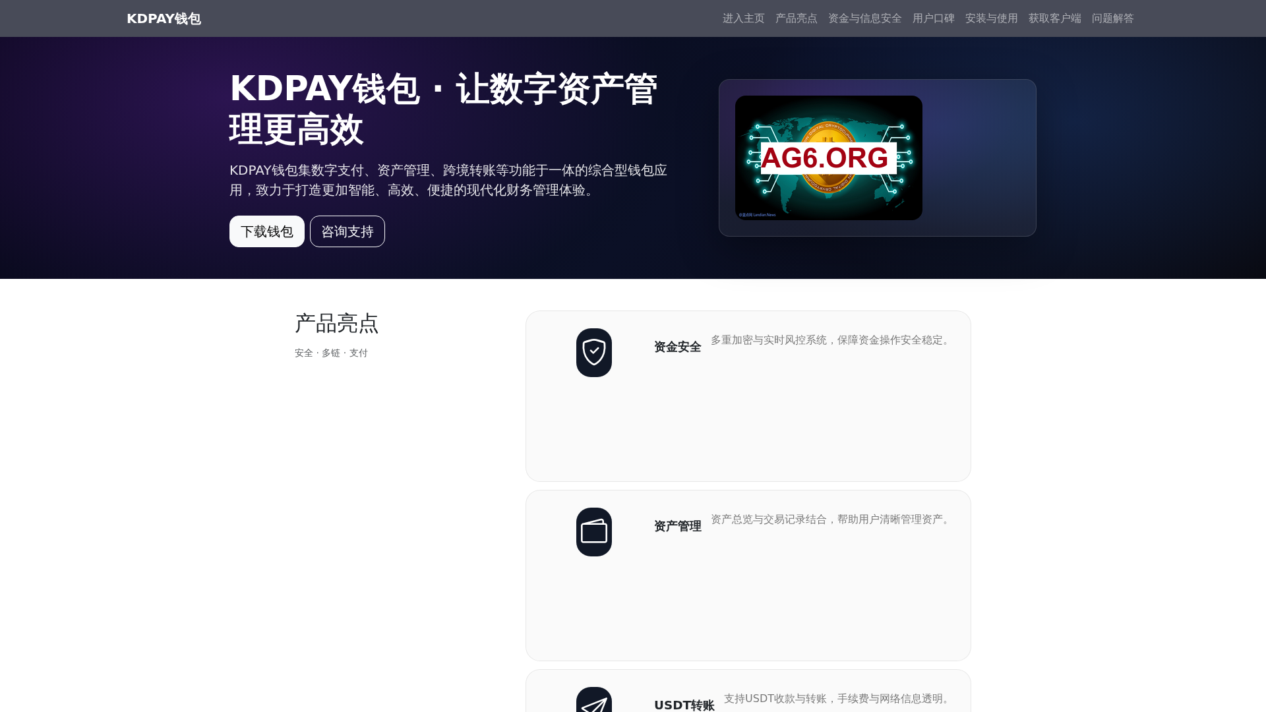The height and width of the screenshot is (712, 1266).
Task: Navigate to 安装与使用
Action: click(x=991, y=18)
